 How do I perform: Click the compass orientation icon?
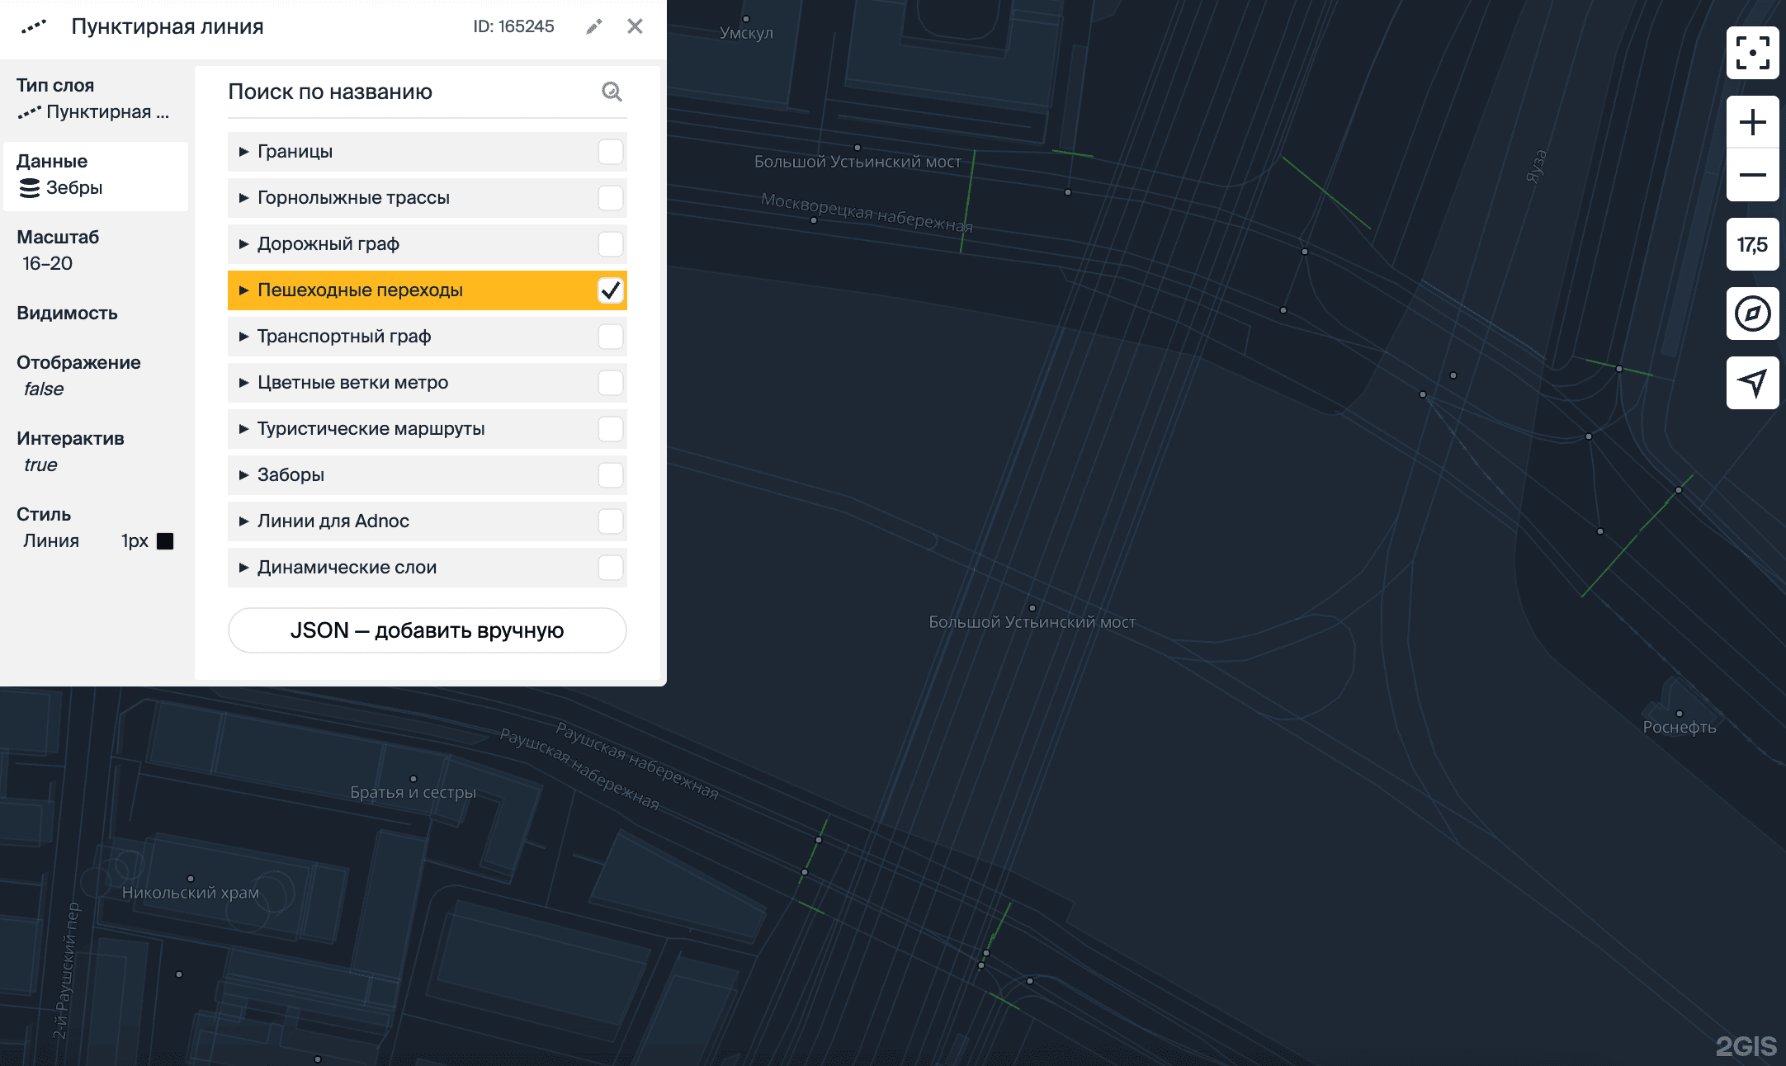click(1752, 314)
